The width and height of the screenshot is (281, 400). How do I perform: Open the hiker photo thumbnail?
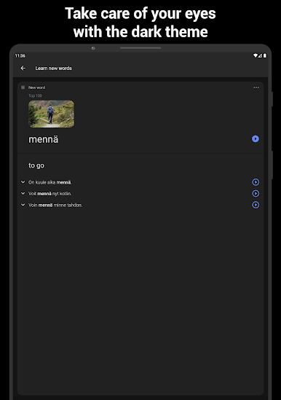click(x=51, y=114)
